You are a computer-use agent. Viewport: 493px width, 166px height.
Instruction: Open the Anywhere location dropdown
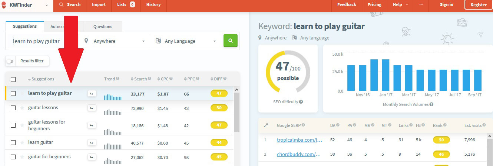pos(115,41)
